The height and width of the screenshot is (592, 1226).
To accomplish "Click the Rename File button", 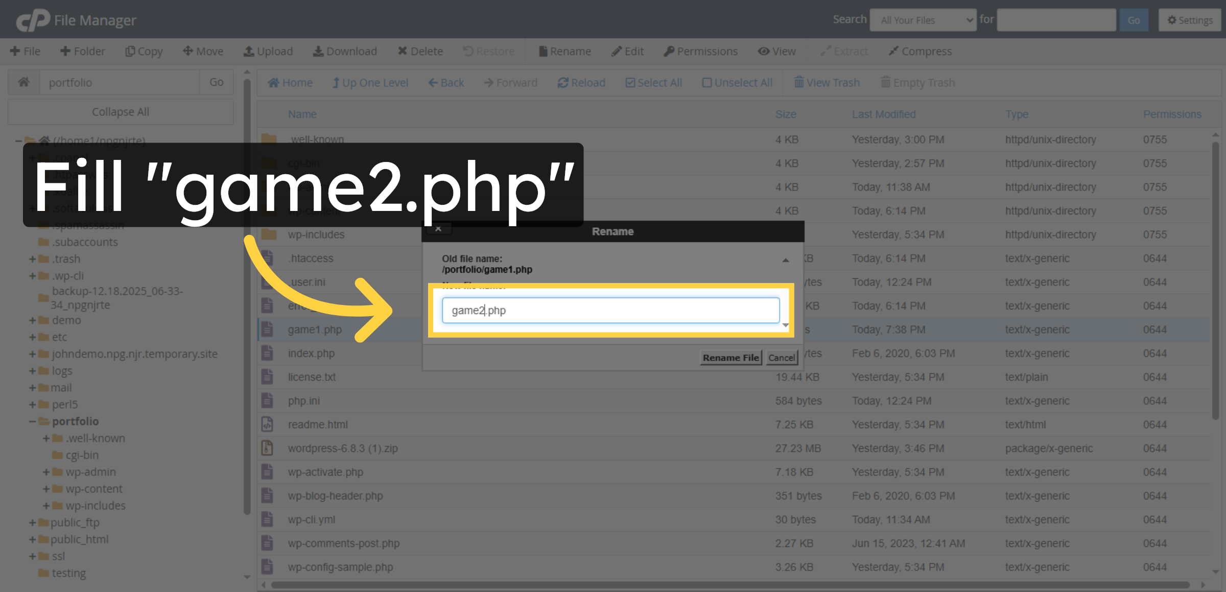I will [x=730, y=358].
